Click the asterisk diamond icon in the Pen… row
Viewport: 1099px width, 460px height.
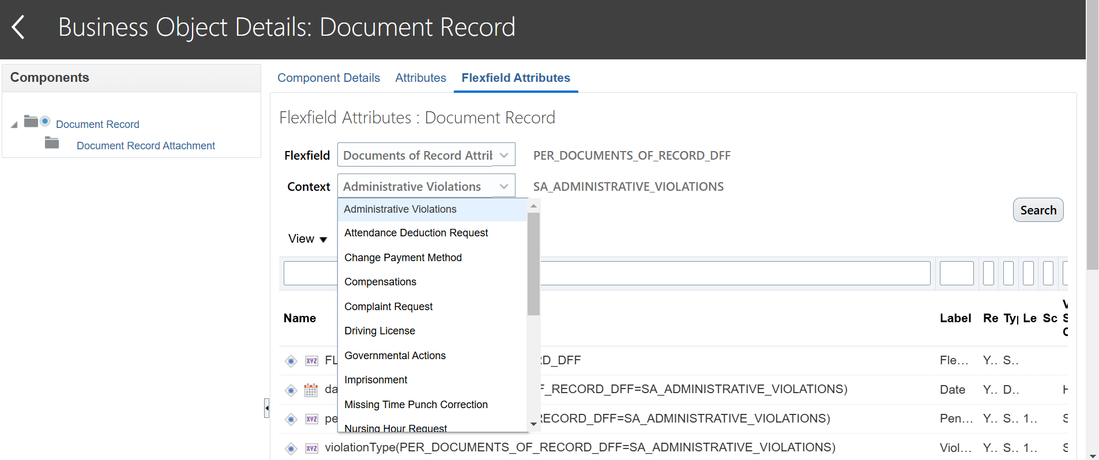pyautogui.click(x=291, y=419)
